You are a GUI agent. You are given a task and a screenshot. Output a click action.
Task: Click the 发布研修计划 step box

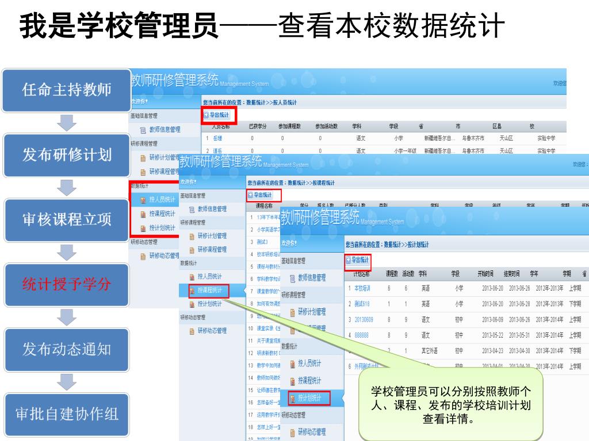pos(67,155)
